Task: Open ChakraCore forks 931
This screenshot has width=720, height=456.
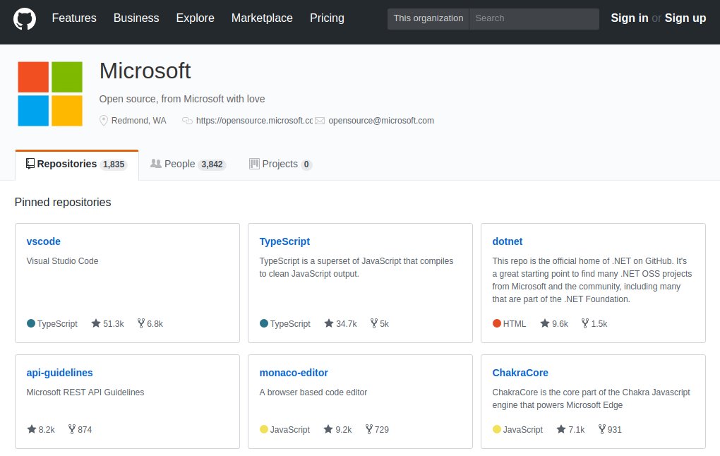Action: click(x=611, y=429)
